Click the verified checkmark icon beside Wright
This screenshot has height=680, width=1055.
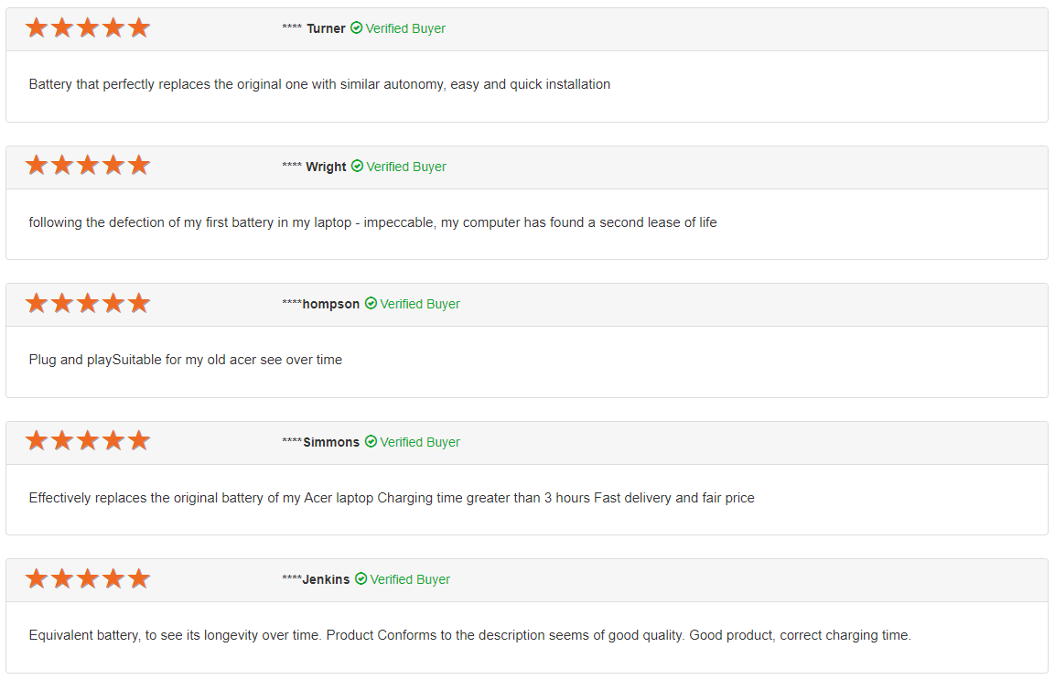357,167
